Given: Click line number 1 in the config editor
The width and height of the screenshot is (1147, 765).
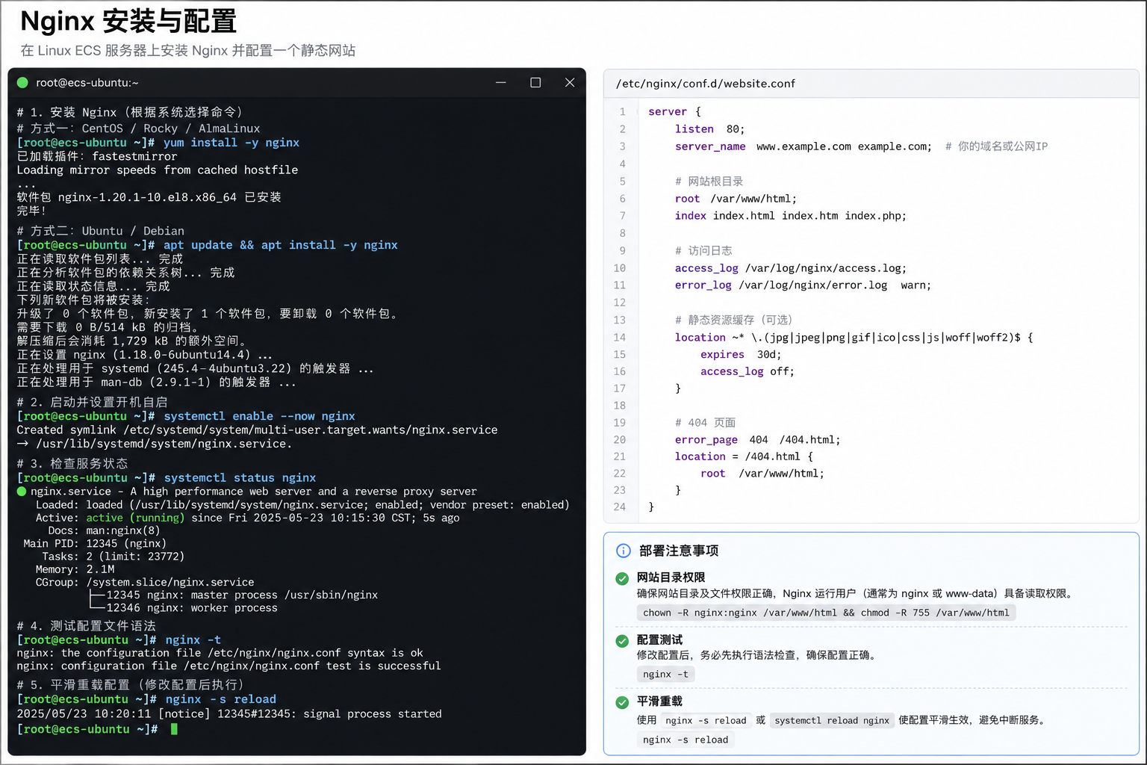Looking at the screenshot, I should 622,112.
